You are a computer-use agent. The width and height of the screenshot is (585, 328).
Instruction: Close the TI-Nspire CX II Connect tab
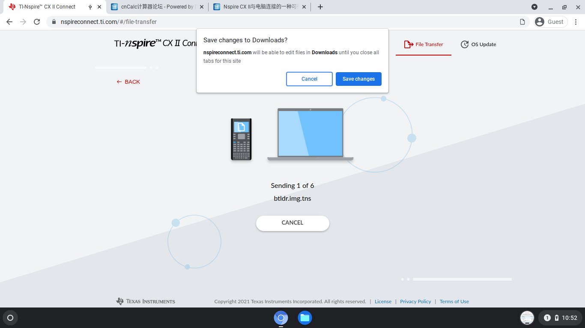coord(99,7)
